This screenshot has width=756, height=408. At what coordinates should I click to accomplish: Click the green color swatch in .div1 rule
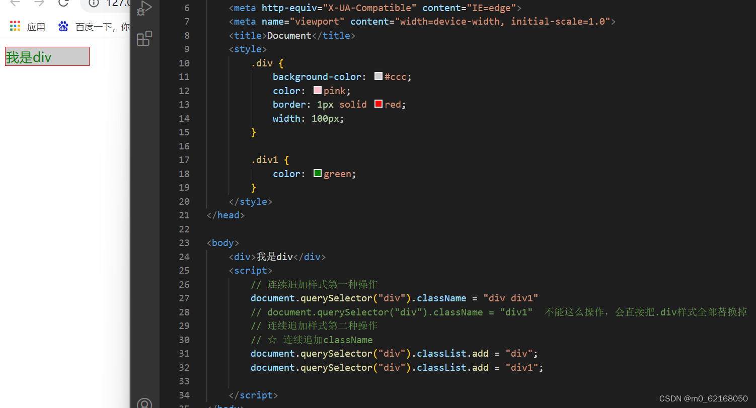point(317,173)
